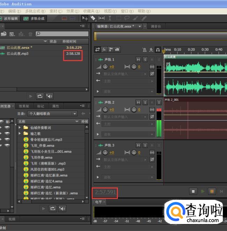This screenshot has width=227, height=231.
Task: Select the Time Selection tool
Action: (110, 18)
